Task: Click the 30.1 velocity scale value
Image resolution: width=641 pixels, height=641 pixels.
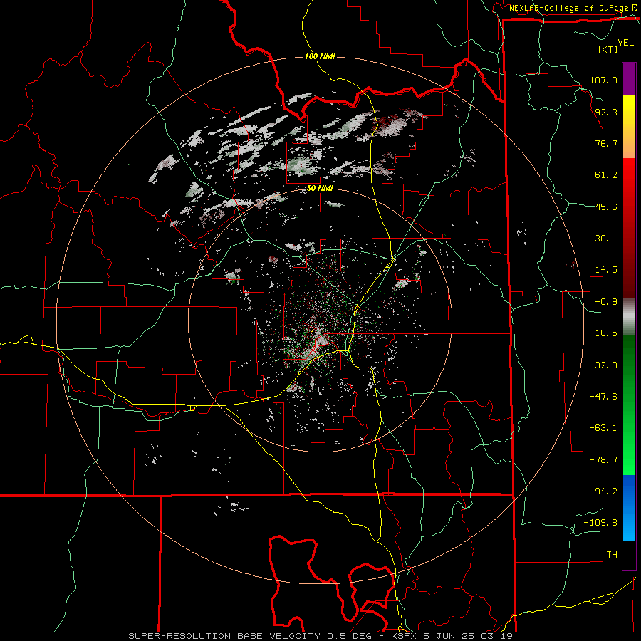Action: 606,239
